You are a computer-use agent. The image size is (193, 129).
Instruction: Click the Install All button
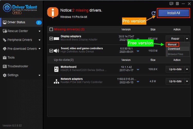coord(173,13)
